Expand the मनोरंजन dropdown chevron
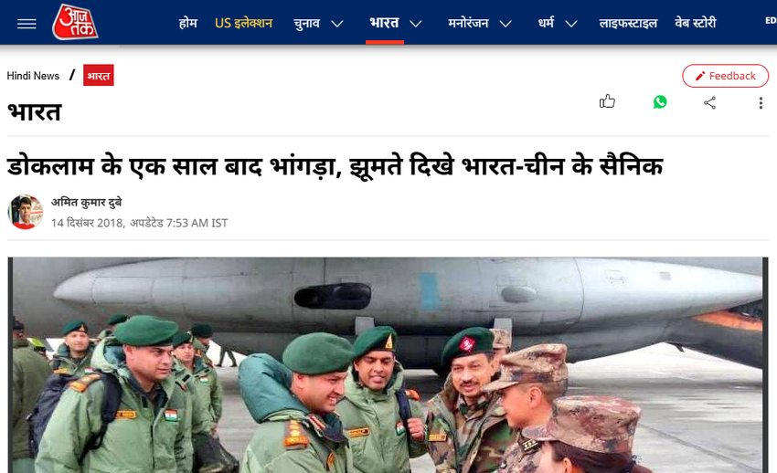777x473 pixels. point(506,24)
